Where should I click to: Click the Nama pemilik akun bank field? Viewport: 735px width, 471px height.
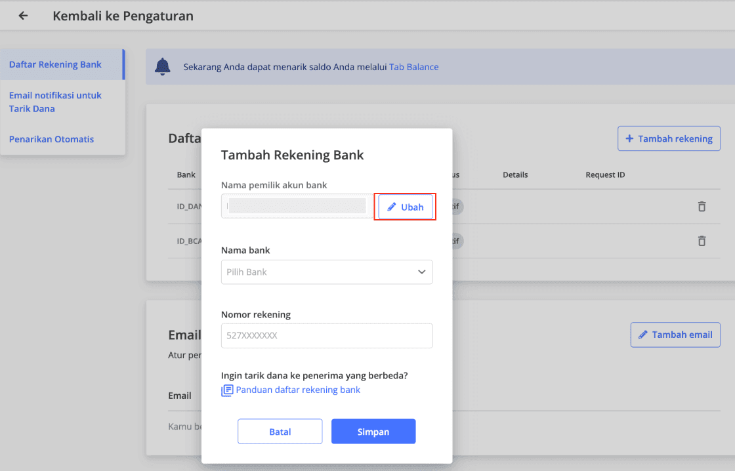[297, 206]
